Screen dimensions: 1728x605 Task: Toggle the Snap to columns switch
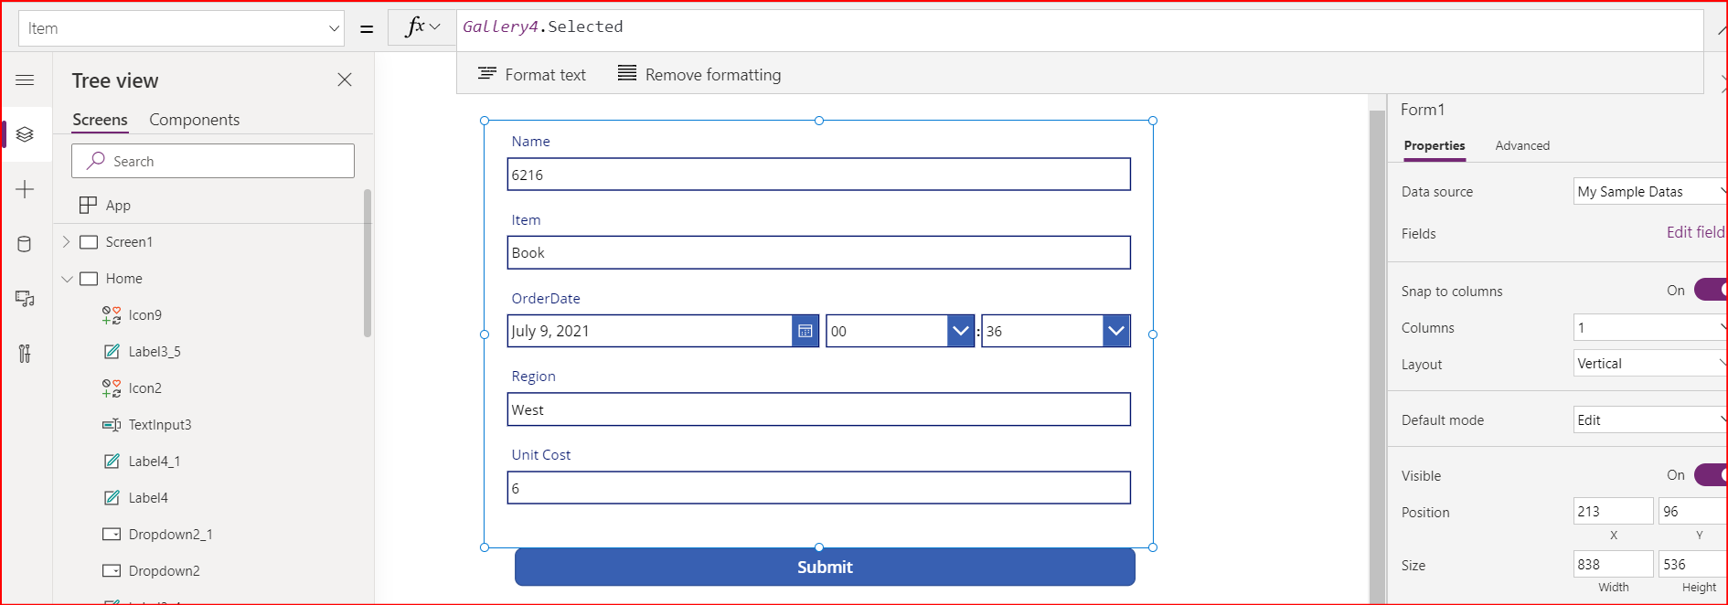click(1711, 290)
